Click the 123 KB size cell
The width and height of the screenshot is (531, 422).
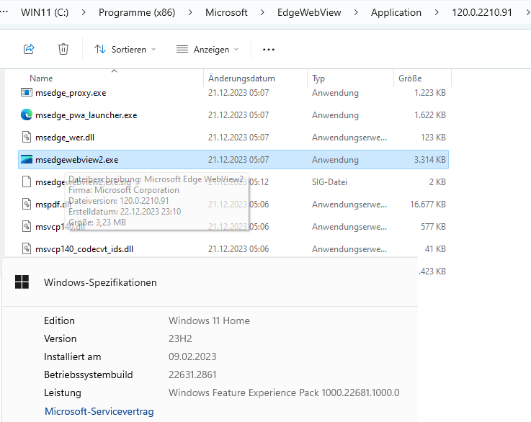click(433, 138)
